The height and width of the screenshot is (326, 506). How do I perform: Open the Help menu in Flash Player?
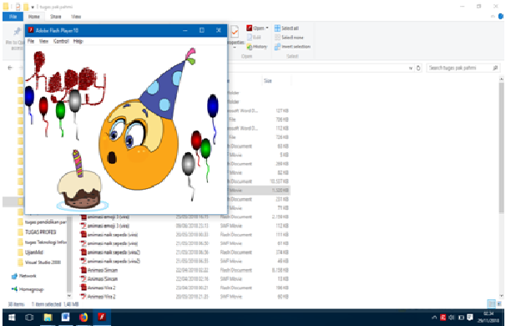tap(78, 41)
